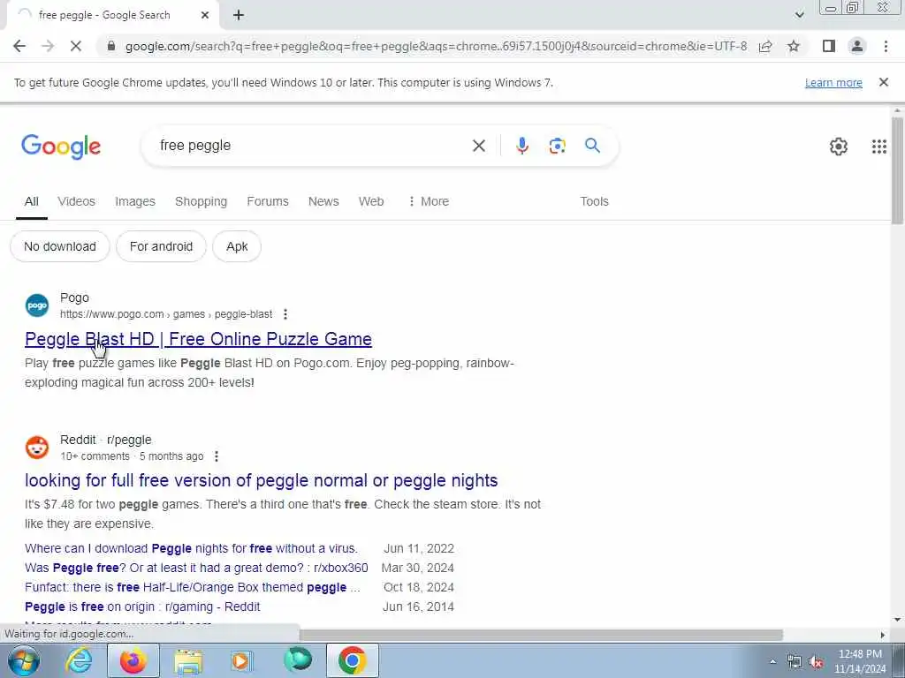905x678 pixels.
Task: Open the Chrome profile menu
Action: [x=857, y=46]
